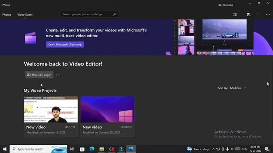Screen dimensions: 273x153
Task: Open the volume speaker icon in the tray
Action: click(x=232, y=149)
